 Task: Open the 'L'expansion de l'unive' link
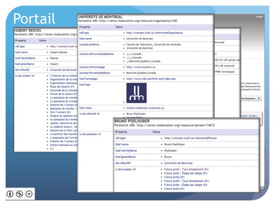(63, 138)
